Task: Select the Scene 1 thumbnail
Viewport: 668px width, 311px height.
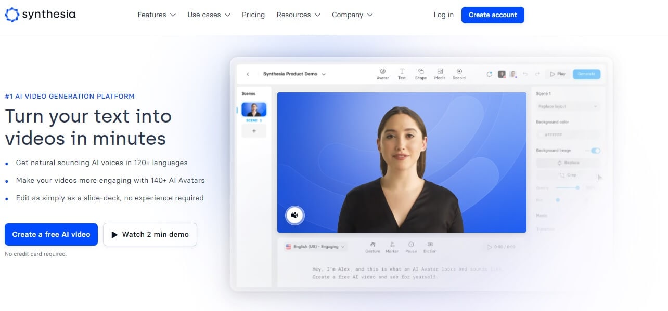Action: point(254,110)
